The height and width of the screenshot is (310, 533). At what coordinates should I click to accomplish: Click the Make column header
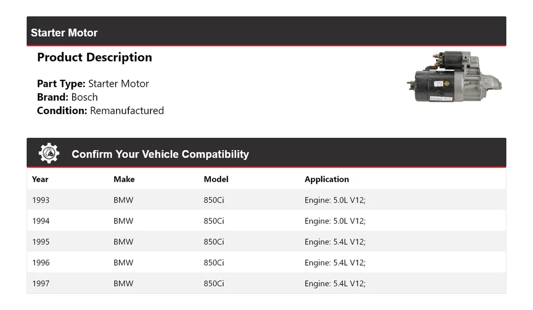pyautogui.click(x=124, y=179)
